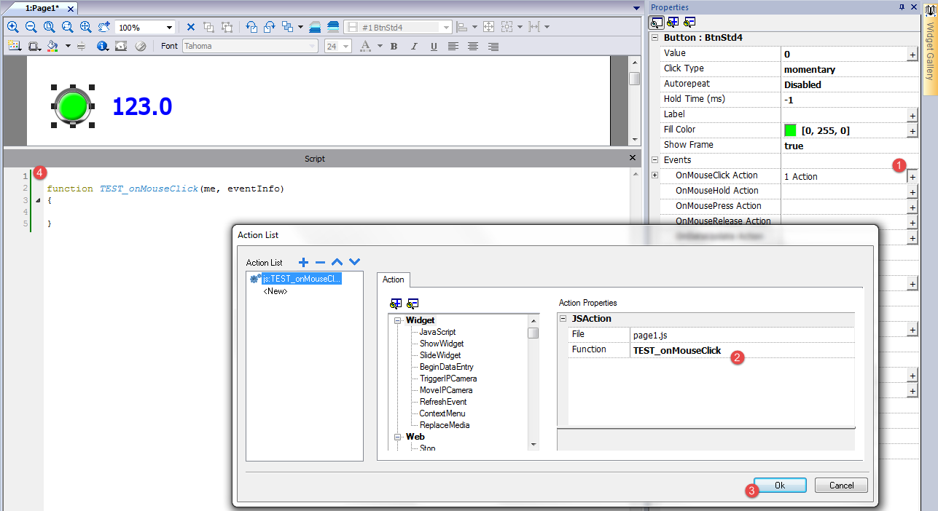Expand the OnMouseClick Action property row

pos(654,175)
